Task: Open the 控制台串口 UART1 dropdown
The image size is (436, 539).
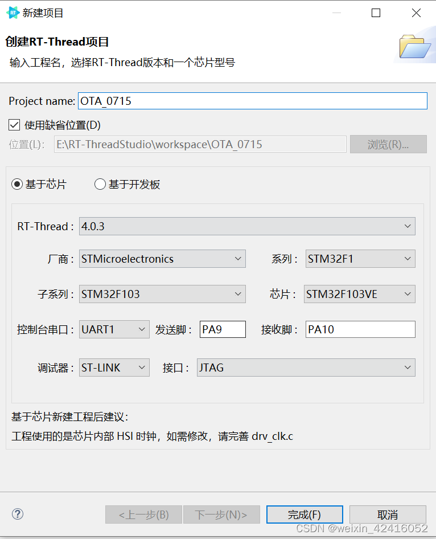Action: tap(114, 329)
